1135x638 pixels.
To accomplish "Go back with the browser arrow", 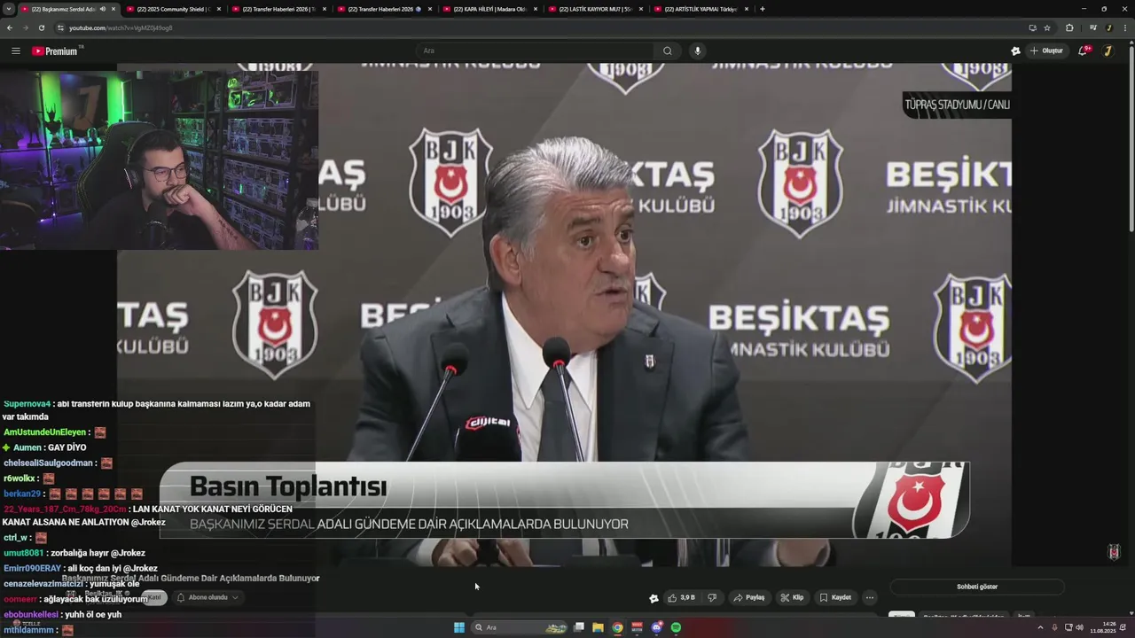I will click(10, 27).
